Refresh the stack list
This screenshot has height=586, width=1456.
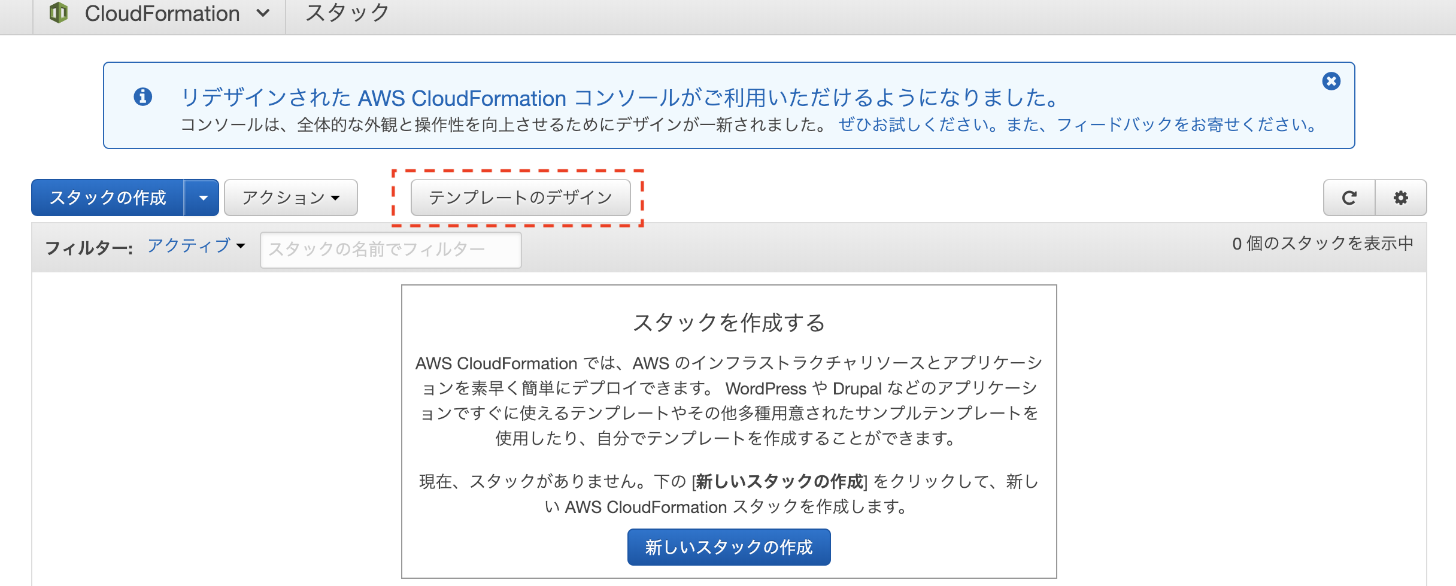(x=1349, y=198)
